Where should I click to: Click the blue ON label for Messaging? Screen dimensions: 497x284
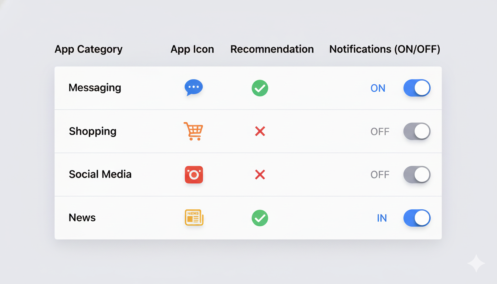pyautogui.click(x=378, y=88)
